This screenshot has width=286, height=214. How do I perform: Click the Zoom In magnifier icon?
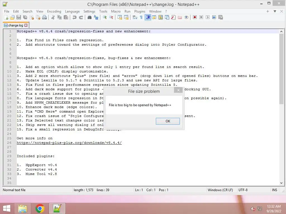[104, 17]
